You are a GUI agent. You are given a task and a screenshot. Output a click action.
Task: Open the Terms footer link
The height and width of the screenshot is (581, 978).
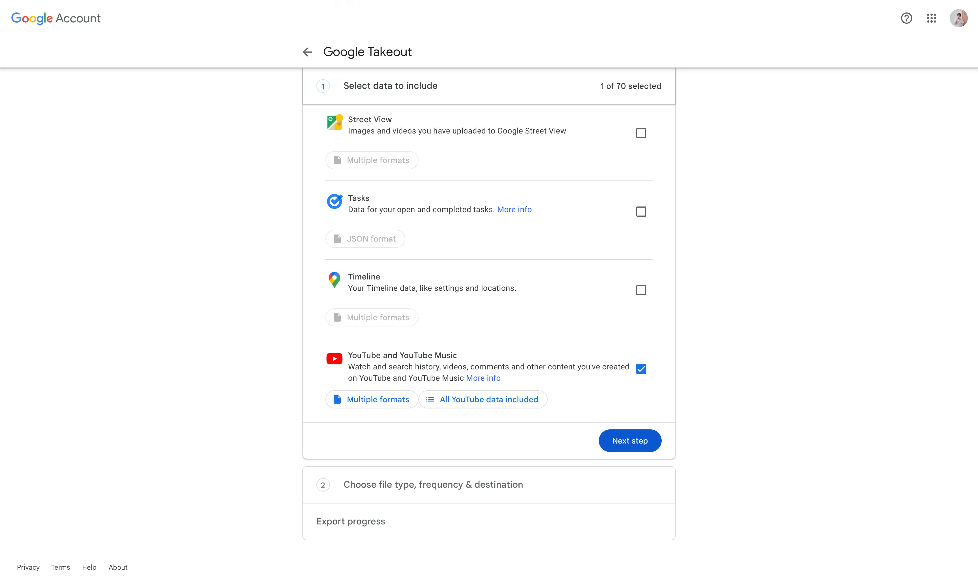tap(60, 567)
